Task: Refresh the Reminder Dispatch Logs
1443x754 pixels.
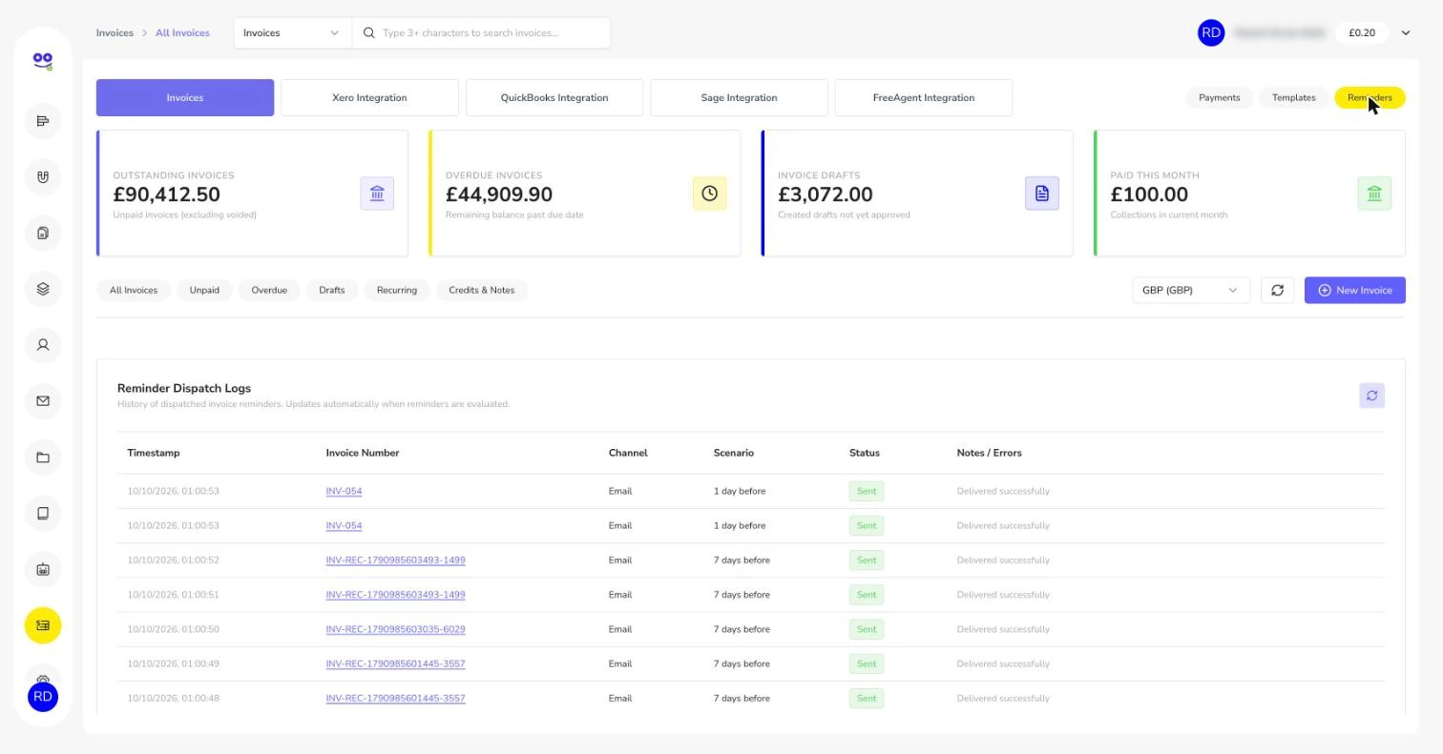Action: [1371, 396]
